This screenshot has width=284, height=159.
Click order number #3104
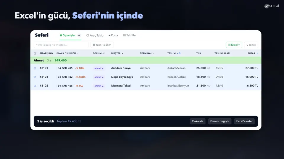(x=44, y=77)
